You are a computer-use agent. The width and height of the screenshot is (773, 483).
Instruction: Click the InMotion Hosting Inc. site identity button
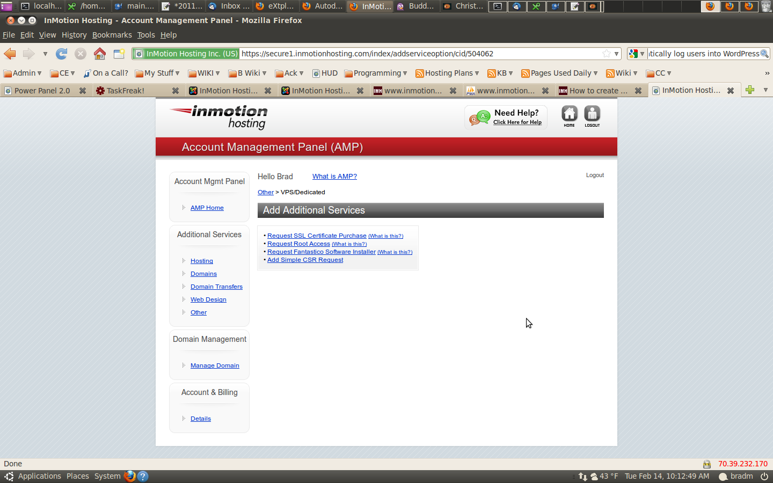tap(186, 54)
